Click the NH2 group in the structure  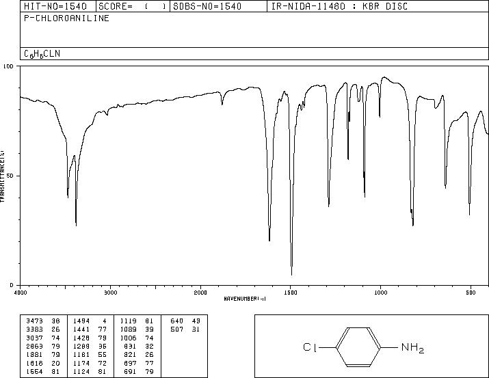point(412,347)
